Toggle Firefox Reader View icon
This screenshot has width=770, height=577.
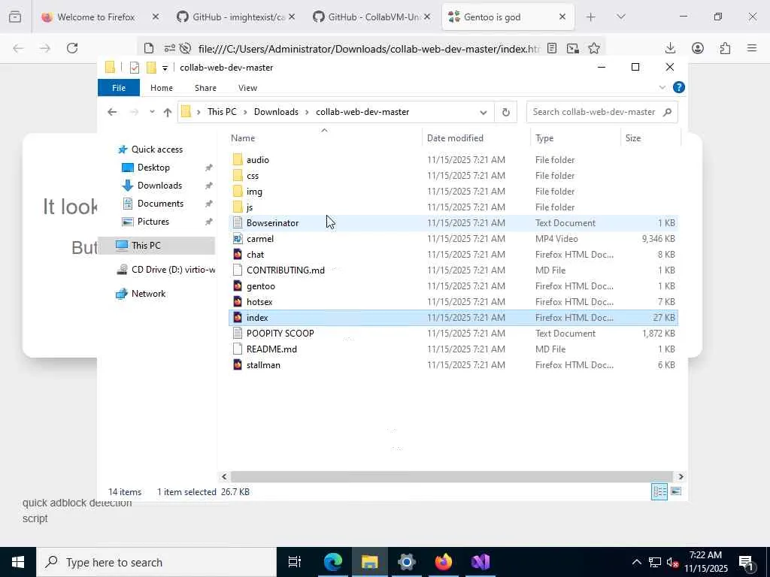(x=552, y=48)
